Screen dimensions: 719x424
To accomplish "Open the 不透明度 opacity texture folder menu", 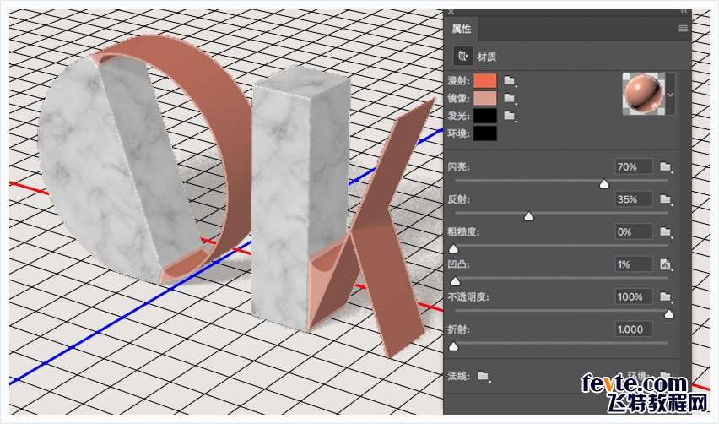I will (666, 297).
